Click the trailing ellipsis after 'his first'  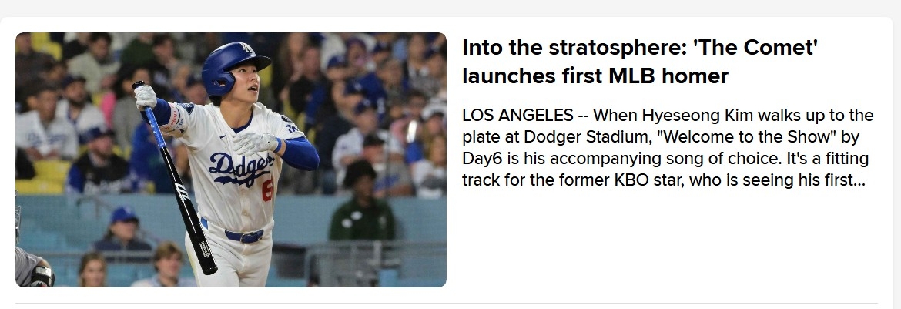(x=860, y=180)
